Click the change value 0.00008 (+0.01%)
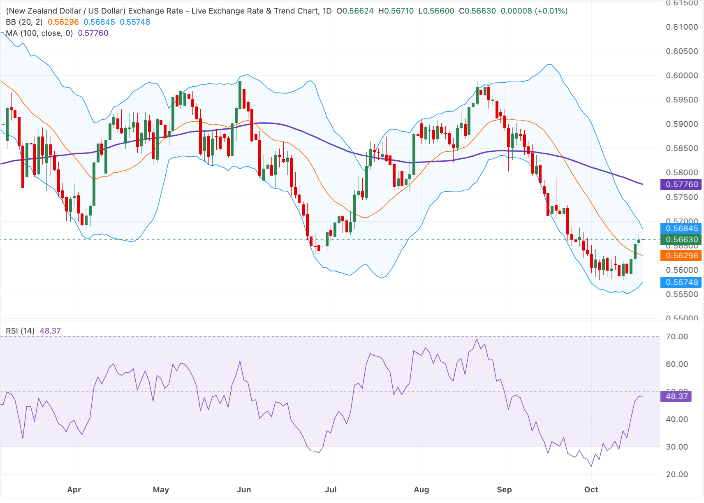Screen dimensions: 704x503 click(x=534, y=11)
